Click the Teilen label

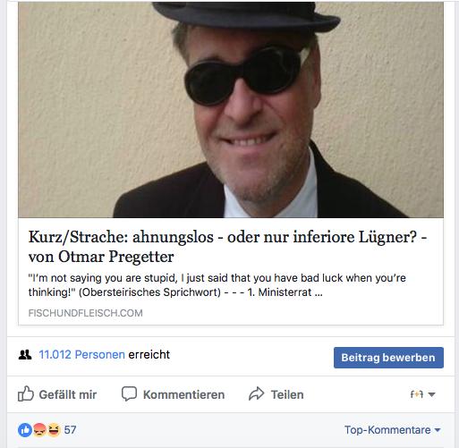[287, 394]
